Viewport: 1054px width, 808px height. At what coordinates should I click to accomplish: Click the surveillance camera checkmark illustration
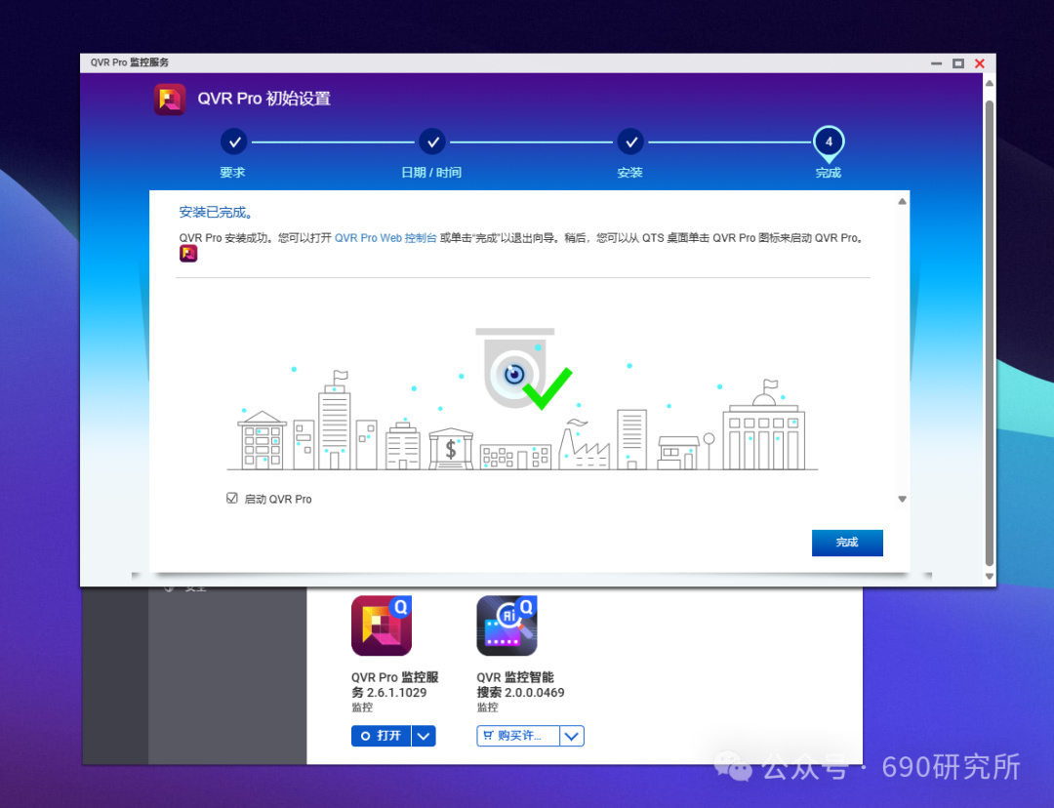pyautogui.click(x=523, y=368)
